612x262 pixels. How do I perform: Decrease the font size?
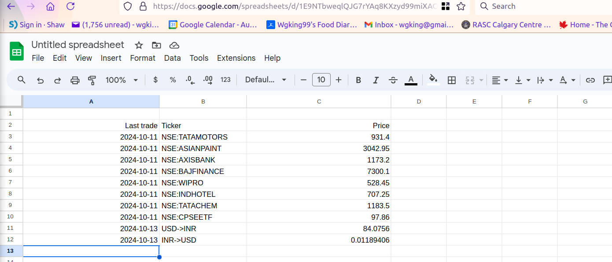[303, 80]
